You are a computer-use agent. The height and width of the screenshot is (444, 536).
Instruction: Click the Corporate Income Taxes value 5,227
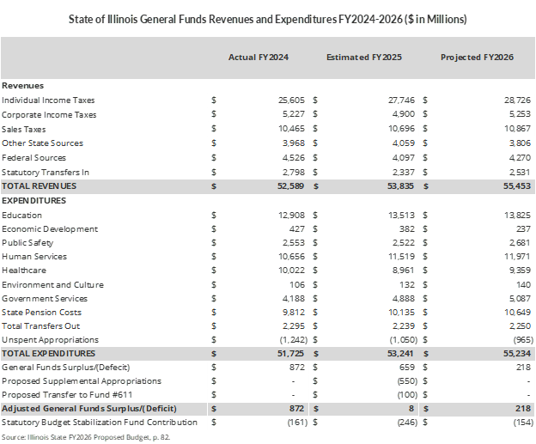(293, 114)
